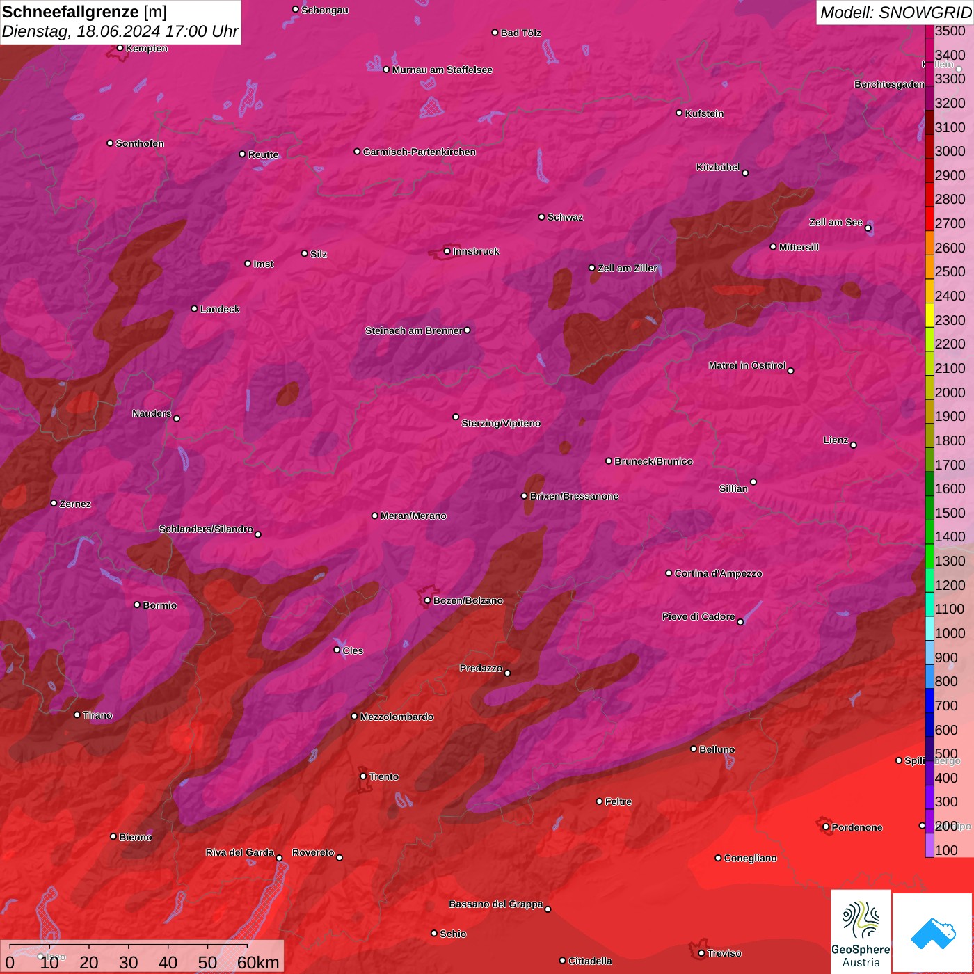Click the Schlanders/Silandro label
The width and height of the screenshot is (974, 974).
point(206,529)
